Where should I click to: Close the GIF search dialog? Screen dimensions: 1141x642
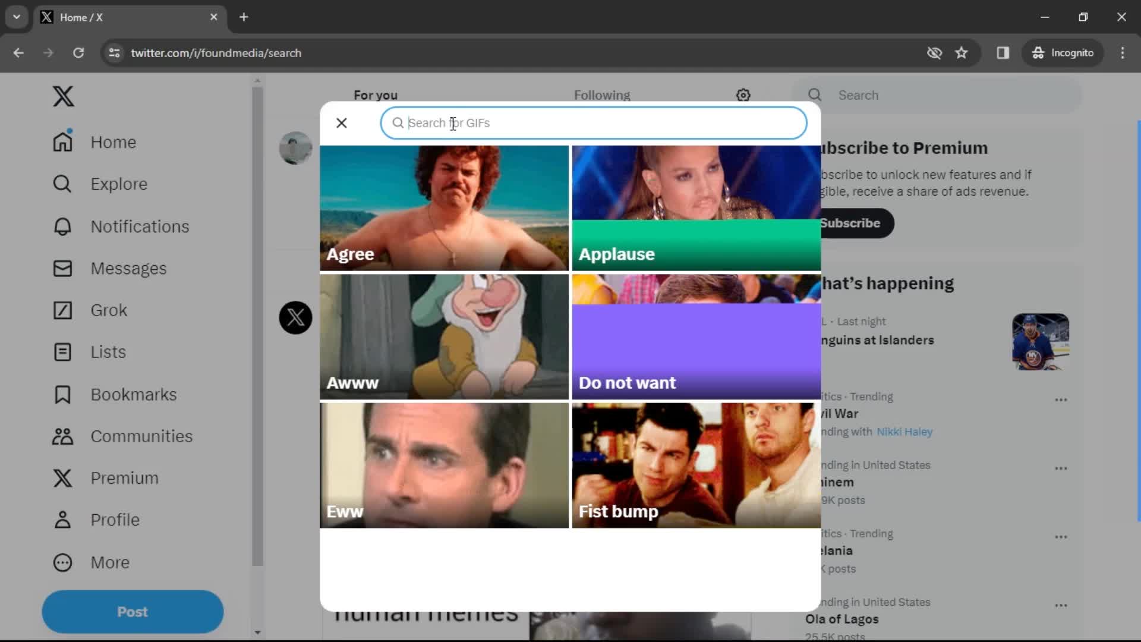pyautogui.click(x=341, y=122)
